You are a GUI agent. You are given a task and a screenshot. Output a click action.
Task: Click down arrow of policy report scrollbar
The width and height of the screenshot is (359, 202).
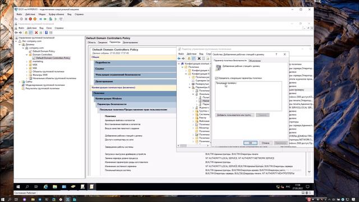tap(309, 172)
